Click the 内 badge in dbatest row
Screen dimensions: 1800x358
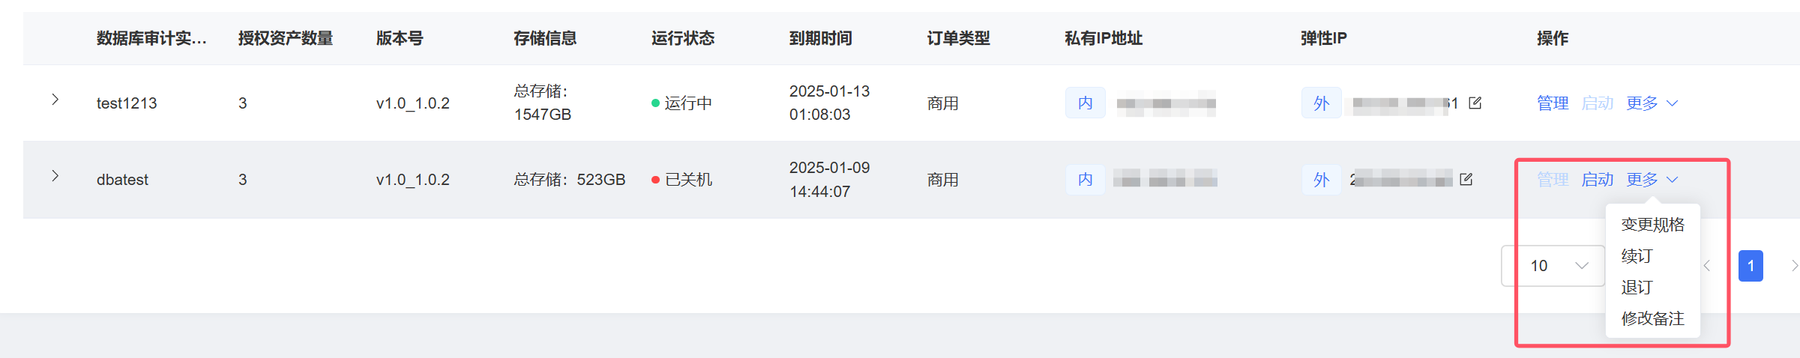pos(1086,180)
